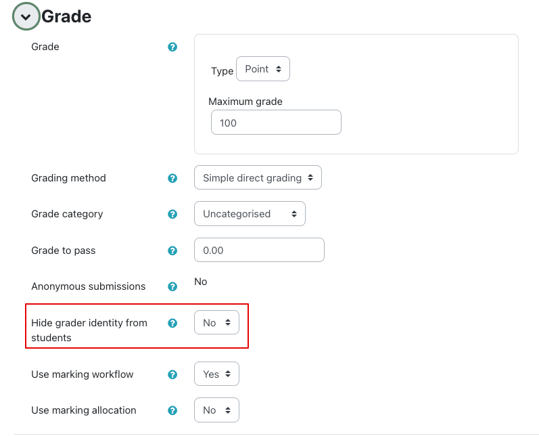Open the Use marking allocation dropdown

coord(216,410)
